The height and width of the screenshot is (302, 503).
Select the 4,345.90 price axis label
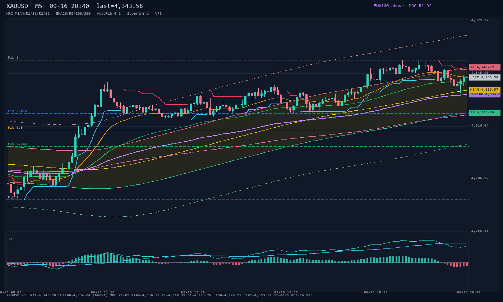(480, 73)
